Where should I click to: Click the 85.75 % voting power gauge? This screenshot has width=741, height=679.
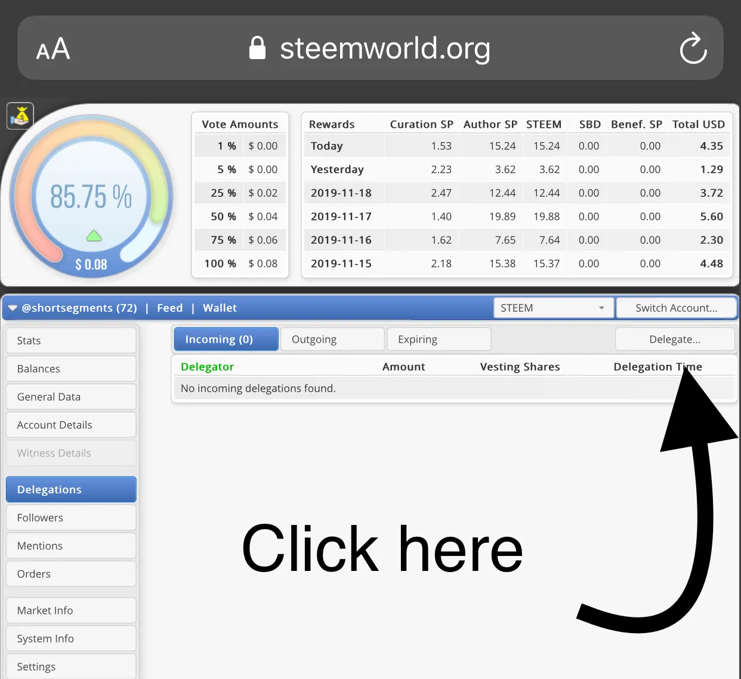click(x=91, y=196)
